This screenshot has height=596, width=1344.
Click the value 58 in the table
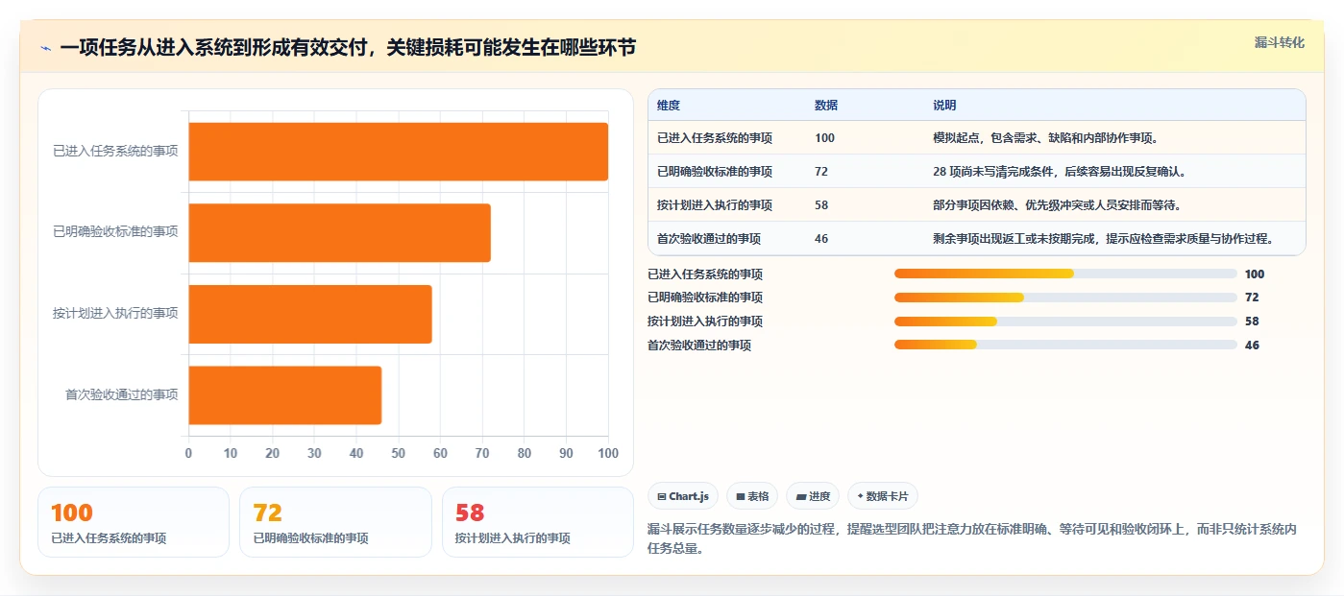coord(821,205)
